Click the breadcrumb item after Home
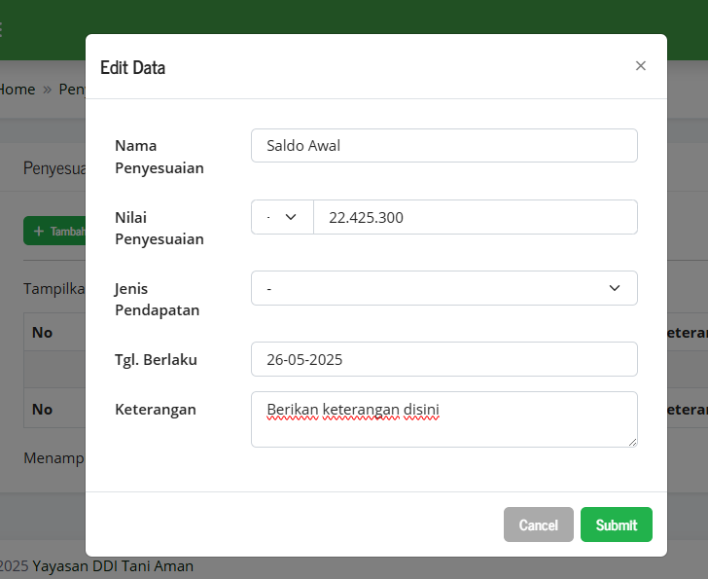 (72, 90)
